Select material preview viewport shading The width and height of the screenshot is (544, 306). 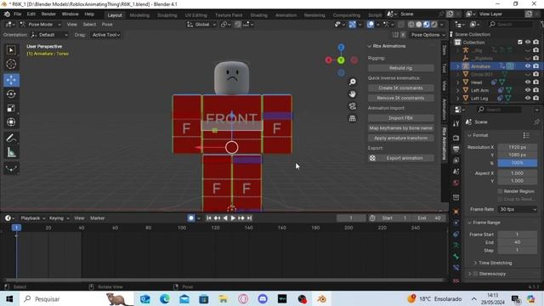click(x=427, y=25)
